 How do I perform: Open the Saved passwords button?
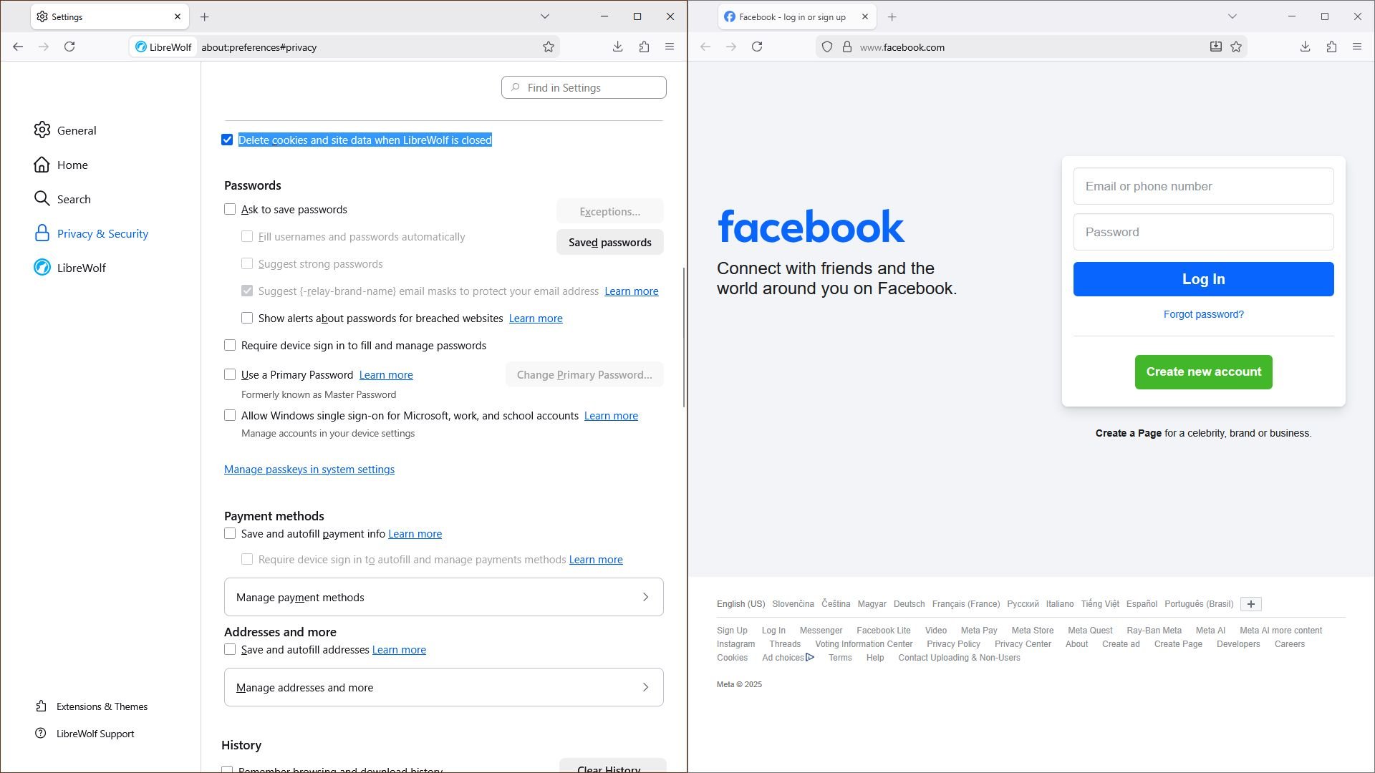(610, 242)
